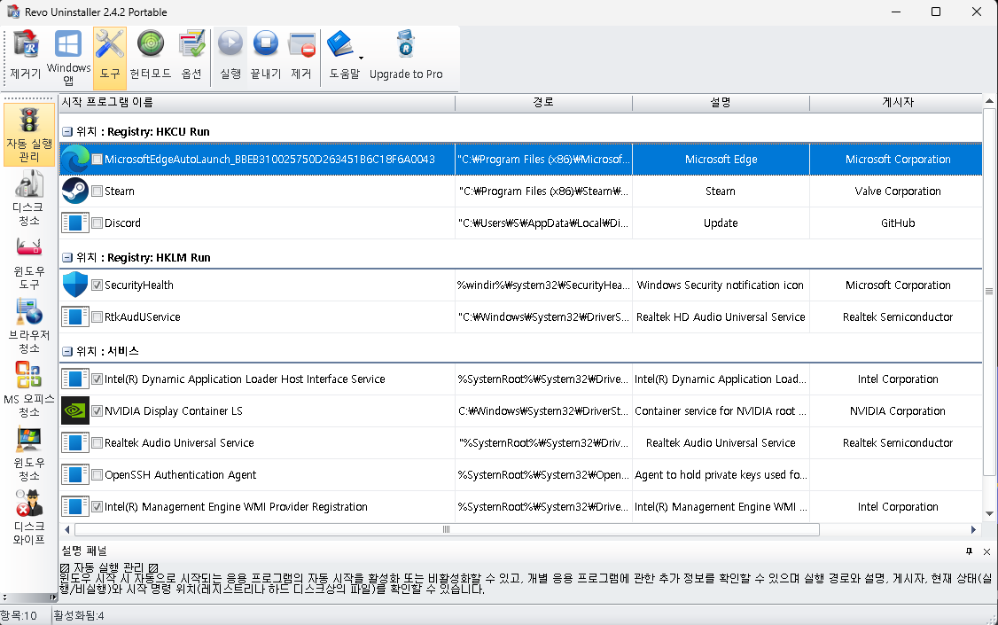Image resolution: width=998 pixels, height=625 pixels.
Task: Collapse Registry: HKCU Run group
Action: (x=67, y=132)
